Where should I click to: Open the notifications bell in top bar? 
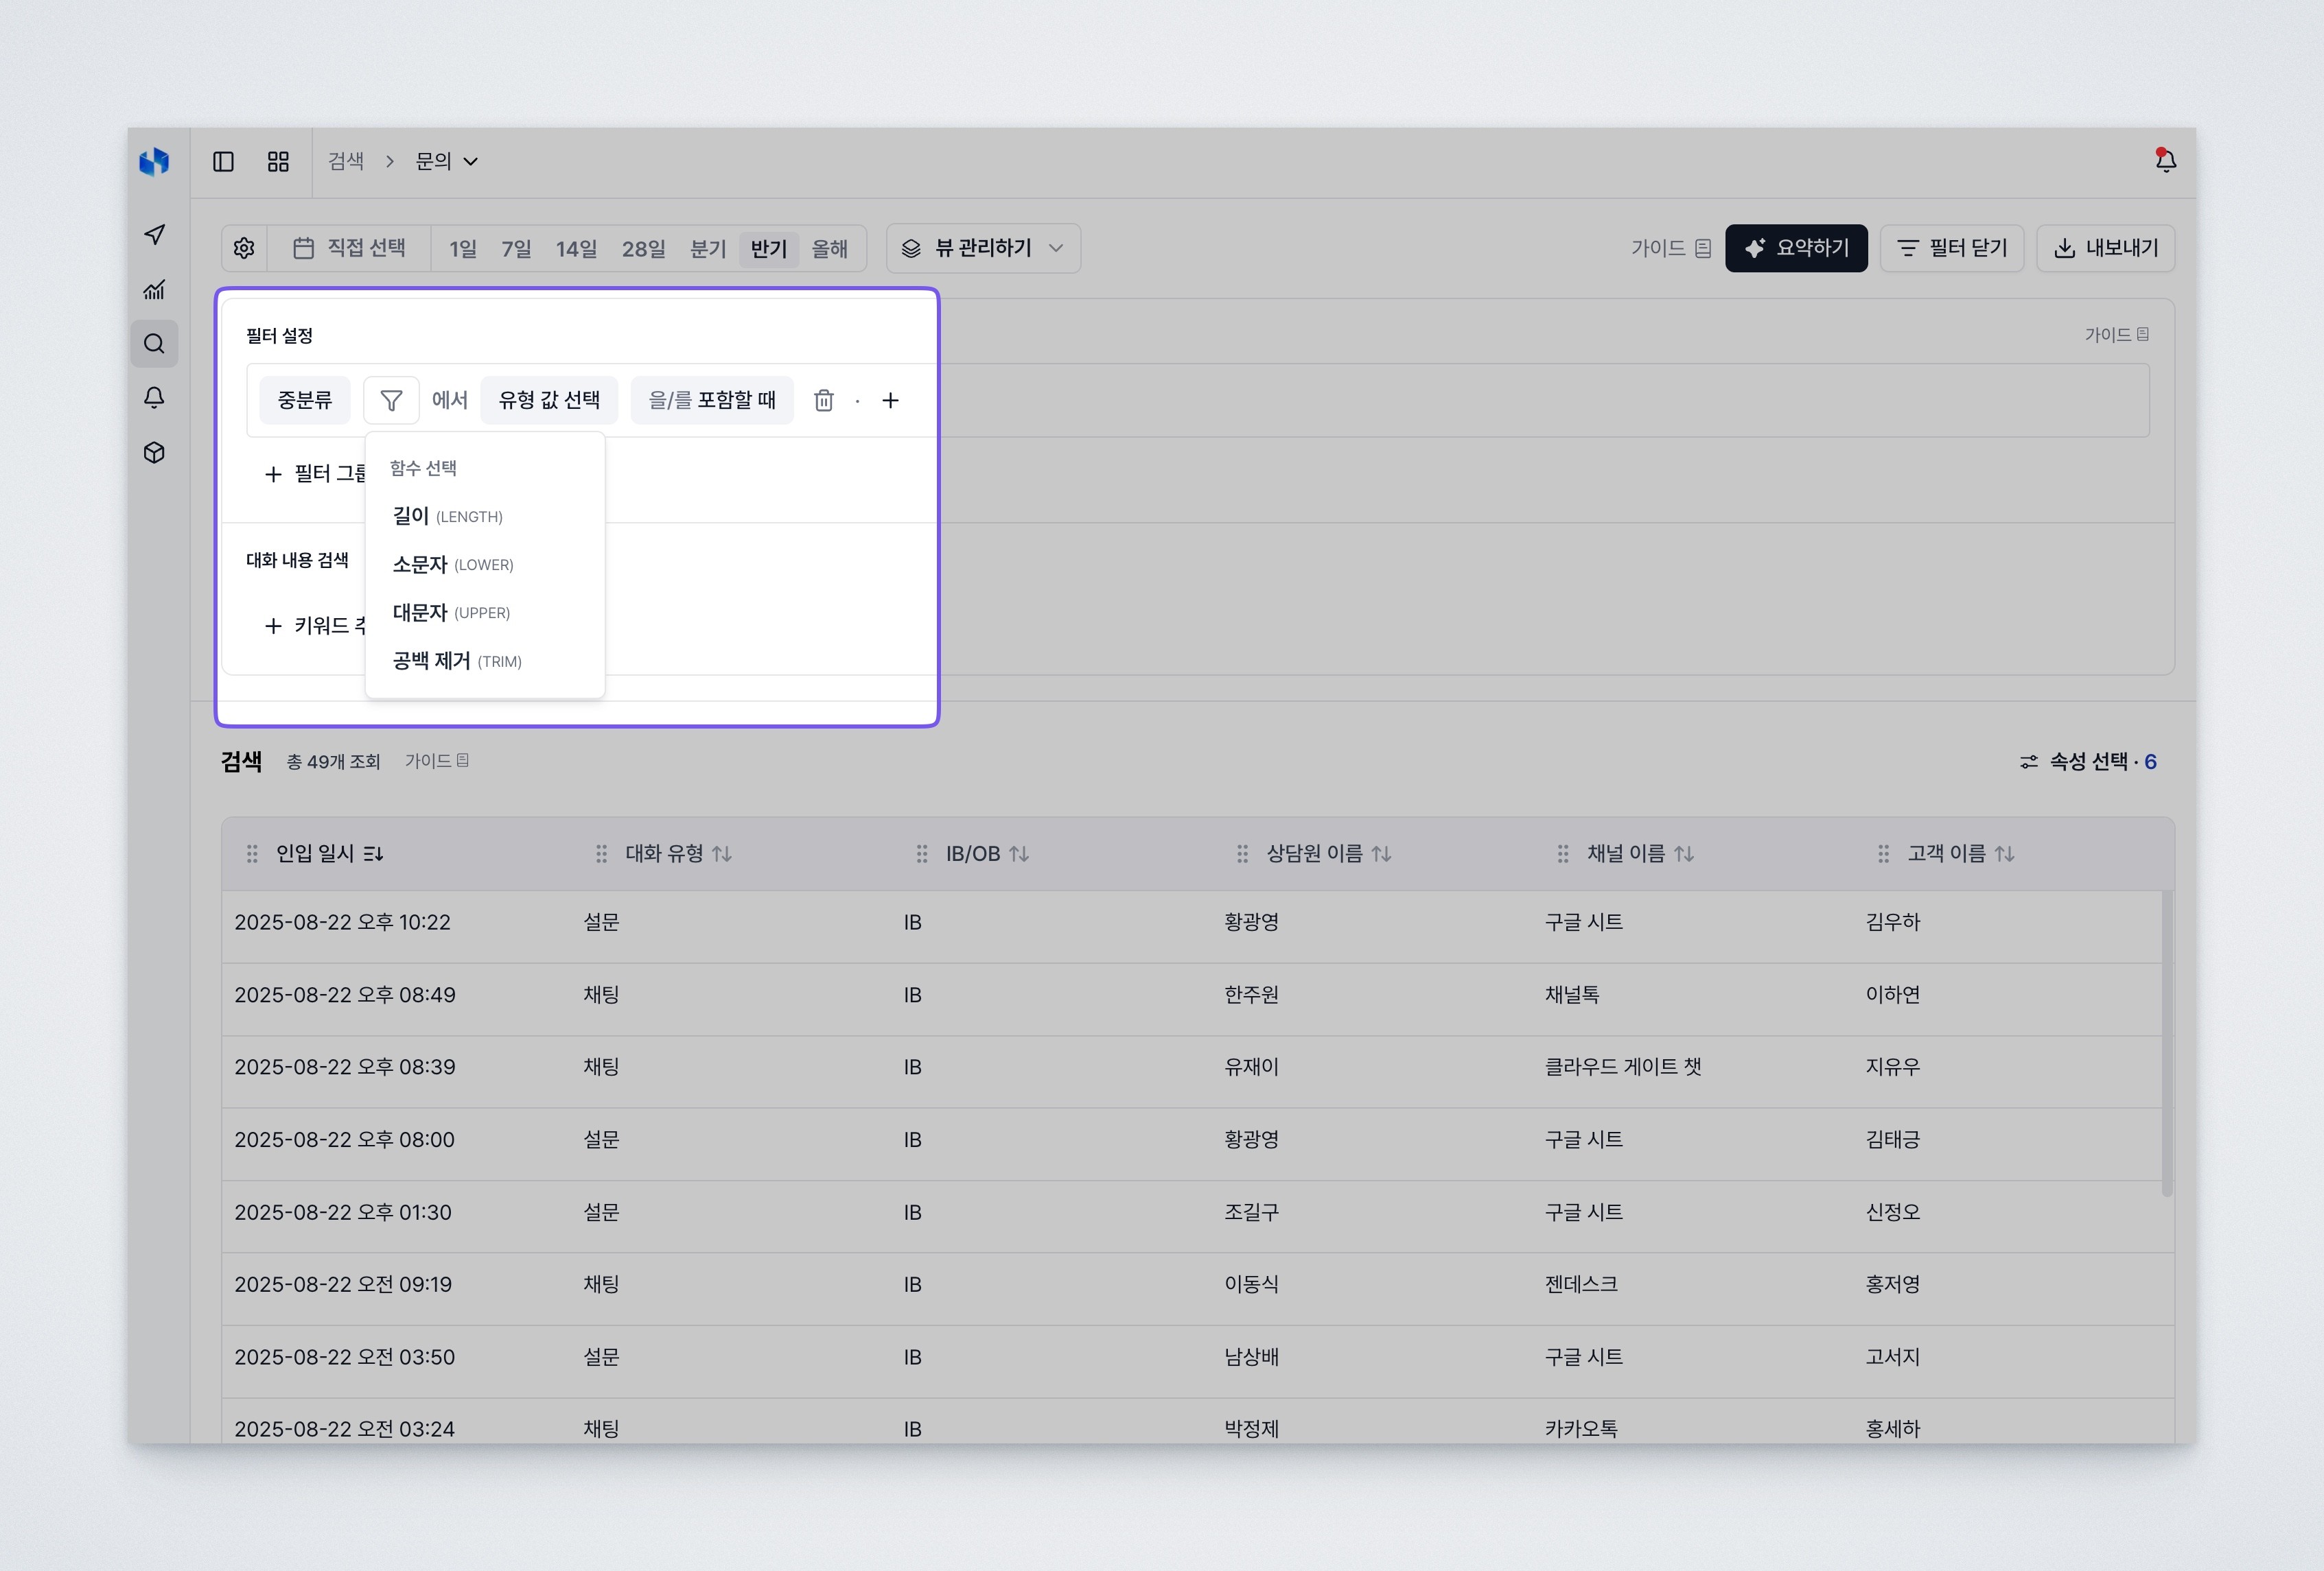point(2165,161)
